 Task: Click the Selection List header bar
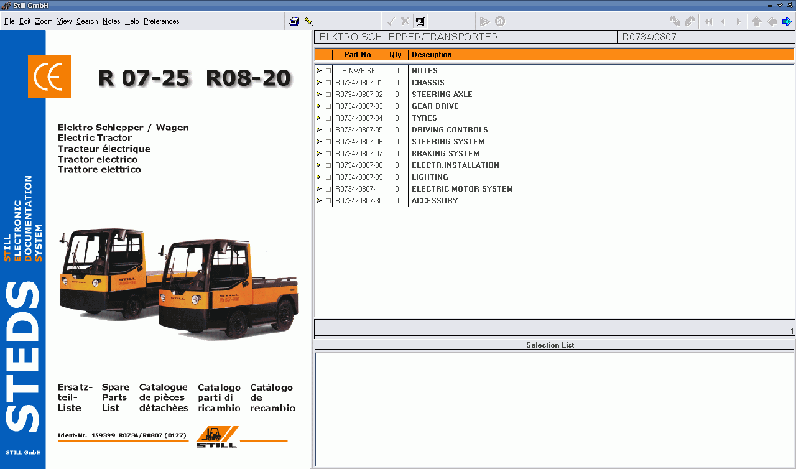555,345
